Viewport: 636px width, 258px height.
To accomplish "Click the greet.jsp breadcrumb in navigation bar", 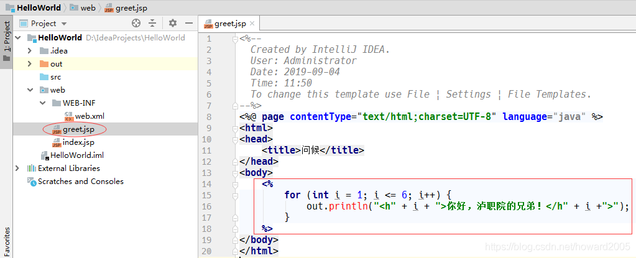I will [126, 7].
